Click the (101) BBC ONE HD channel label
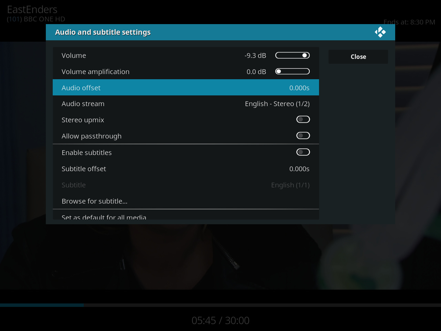 36,19
